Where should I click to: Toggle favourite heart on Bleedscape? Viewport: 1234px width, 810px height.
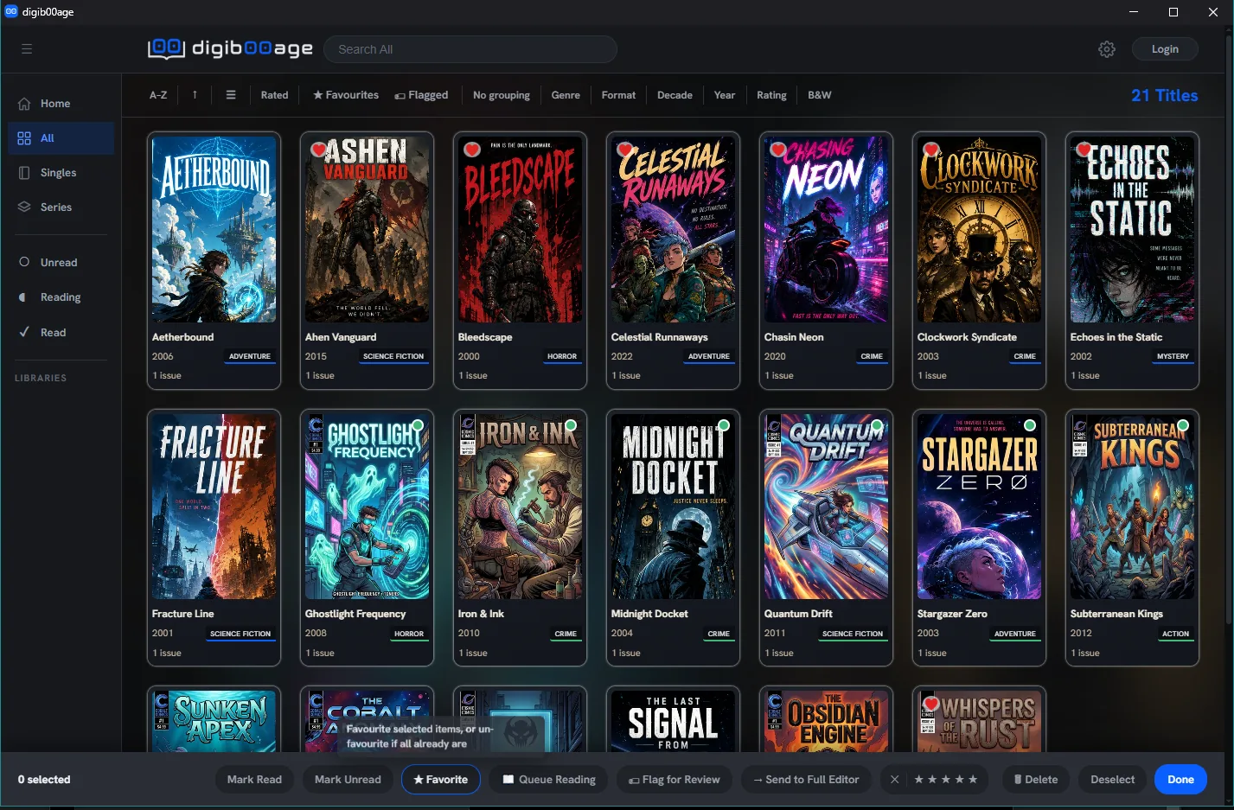tap(471, 150)
